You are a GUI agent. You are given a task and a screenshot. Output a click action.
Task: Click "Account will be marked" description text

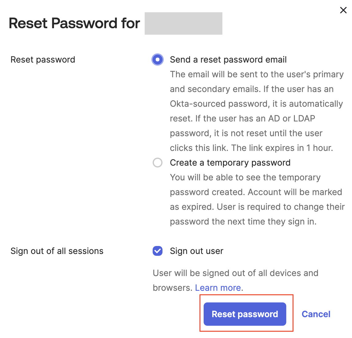295,192
